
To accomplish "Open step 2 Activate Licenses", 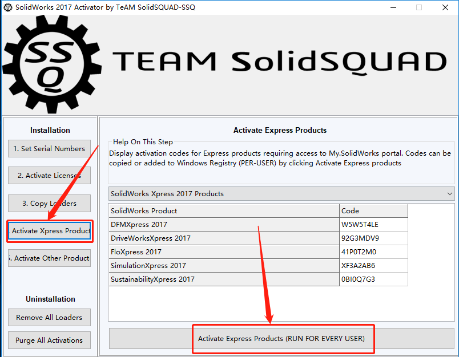I will pyautogui.click(x=49, y=176).
